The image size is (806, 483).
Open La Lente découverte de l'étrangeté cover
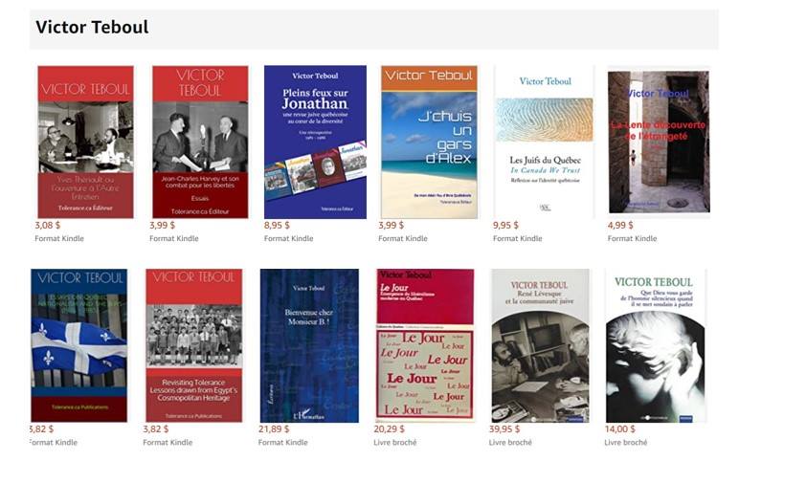(x=659, y=142)
